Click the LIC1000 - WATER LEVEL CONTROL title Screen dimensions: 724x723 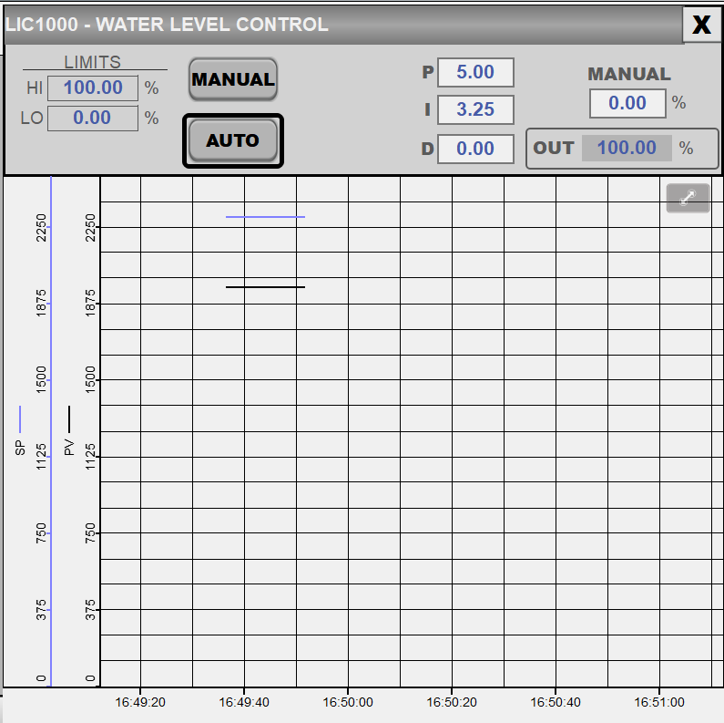tap(167, 25)
